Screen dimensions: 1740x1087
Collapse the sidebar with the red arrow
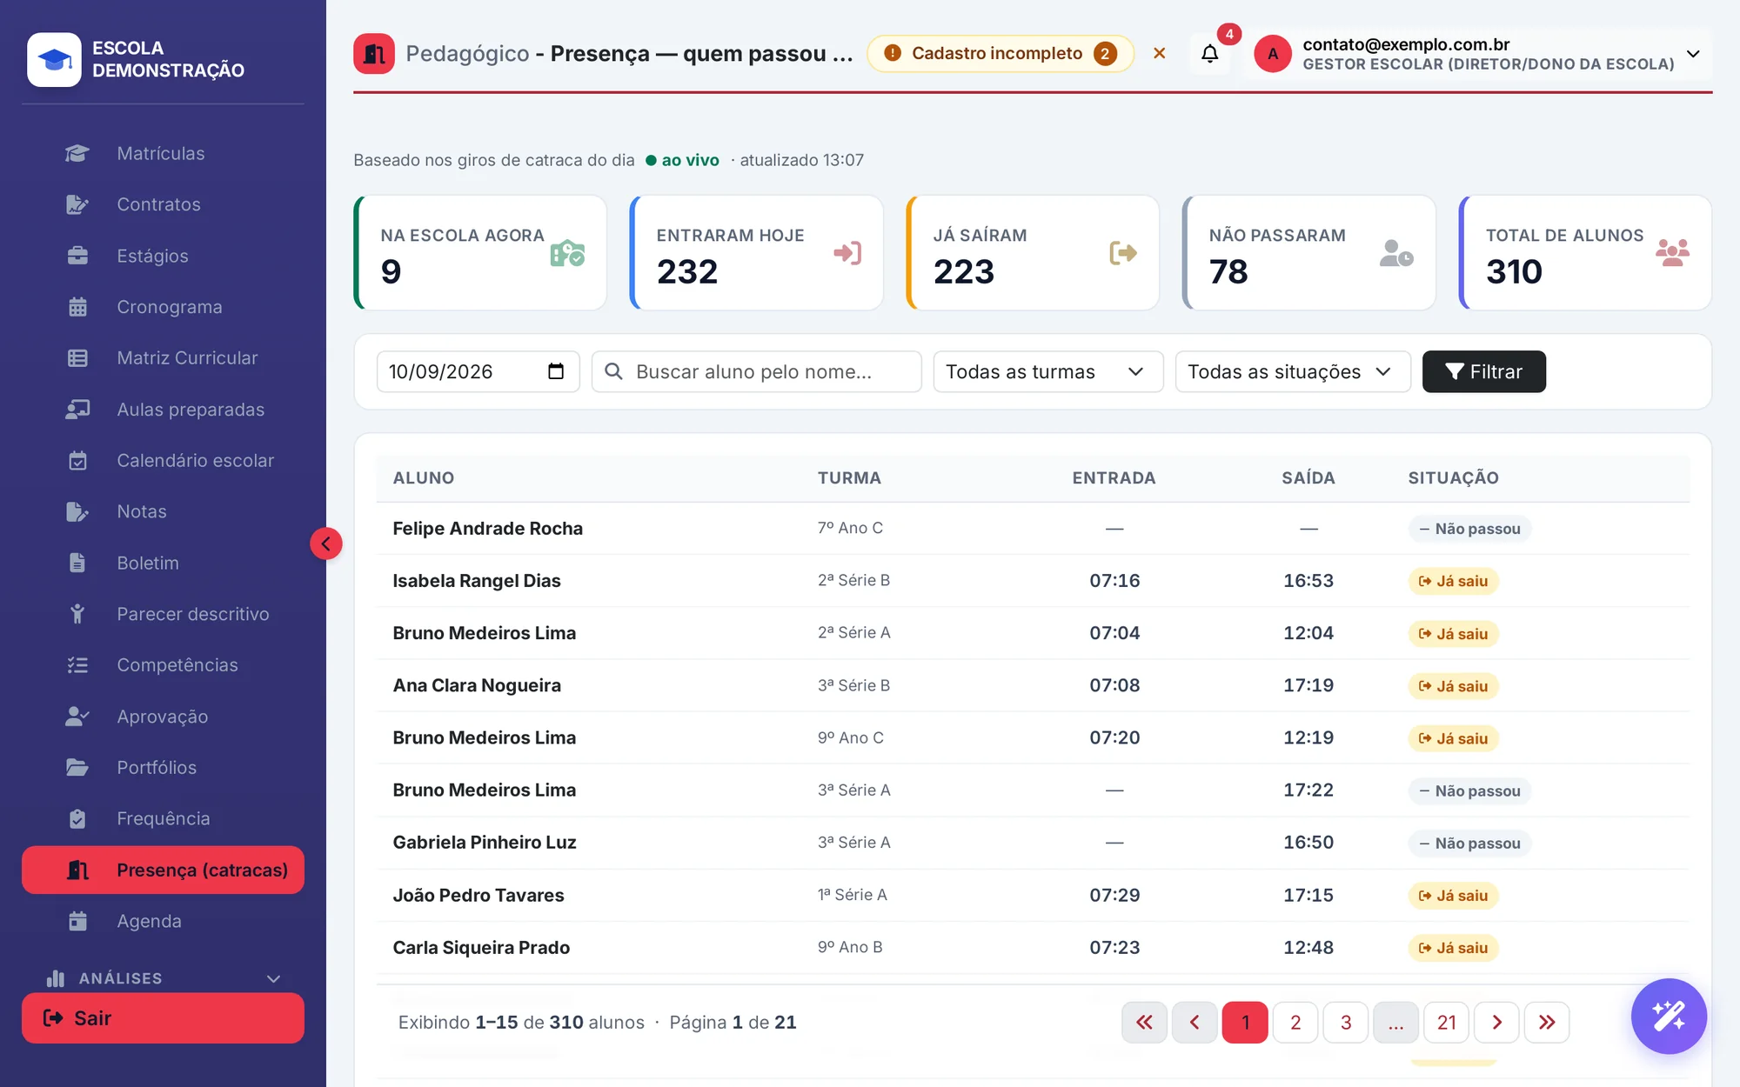pos(325,544)
